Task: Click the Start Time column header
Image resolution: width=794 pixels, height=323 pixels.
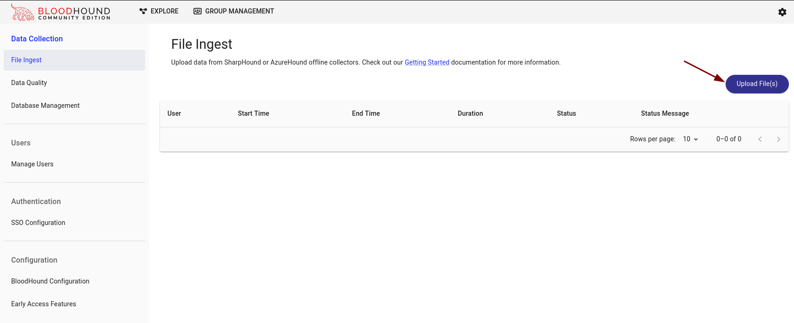Action: pos(254,113)
